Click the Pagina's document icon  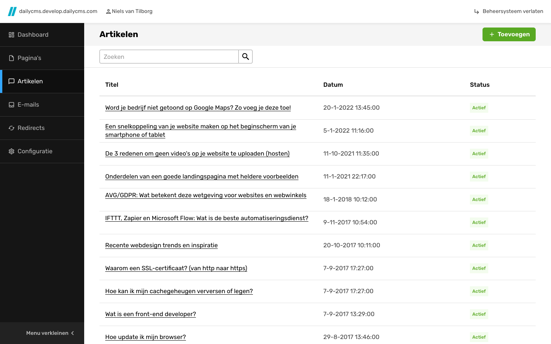[11, 58]
